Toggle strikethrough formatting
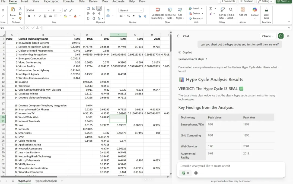 click(x=50, y=16)
